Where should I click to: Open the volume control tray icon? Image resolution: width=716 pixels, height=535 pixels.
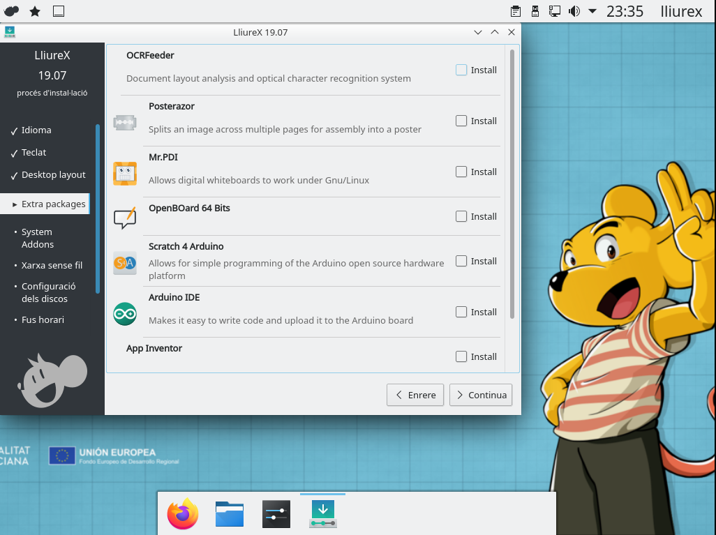click(x=574, y=11)
